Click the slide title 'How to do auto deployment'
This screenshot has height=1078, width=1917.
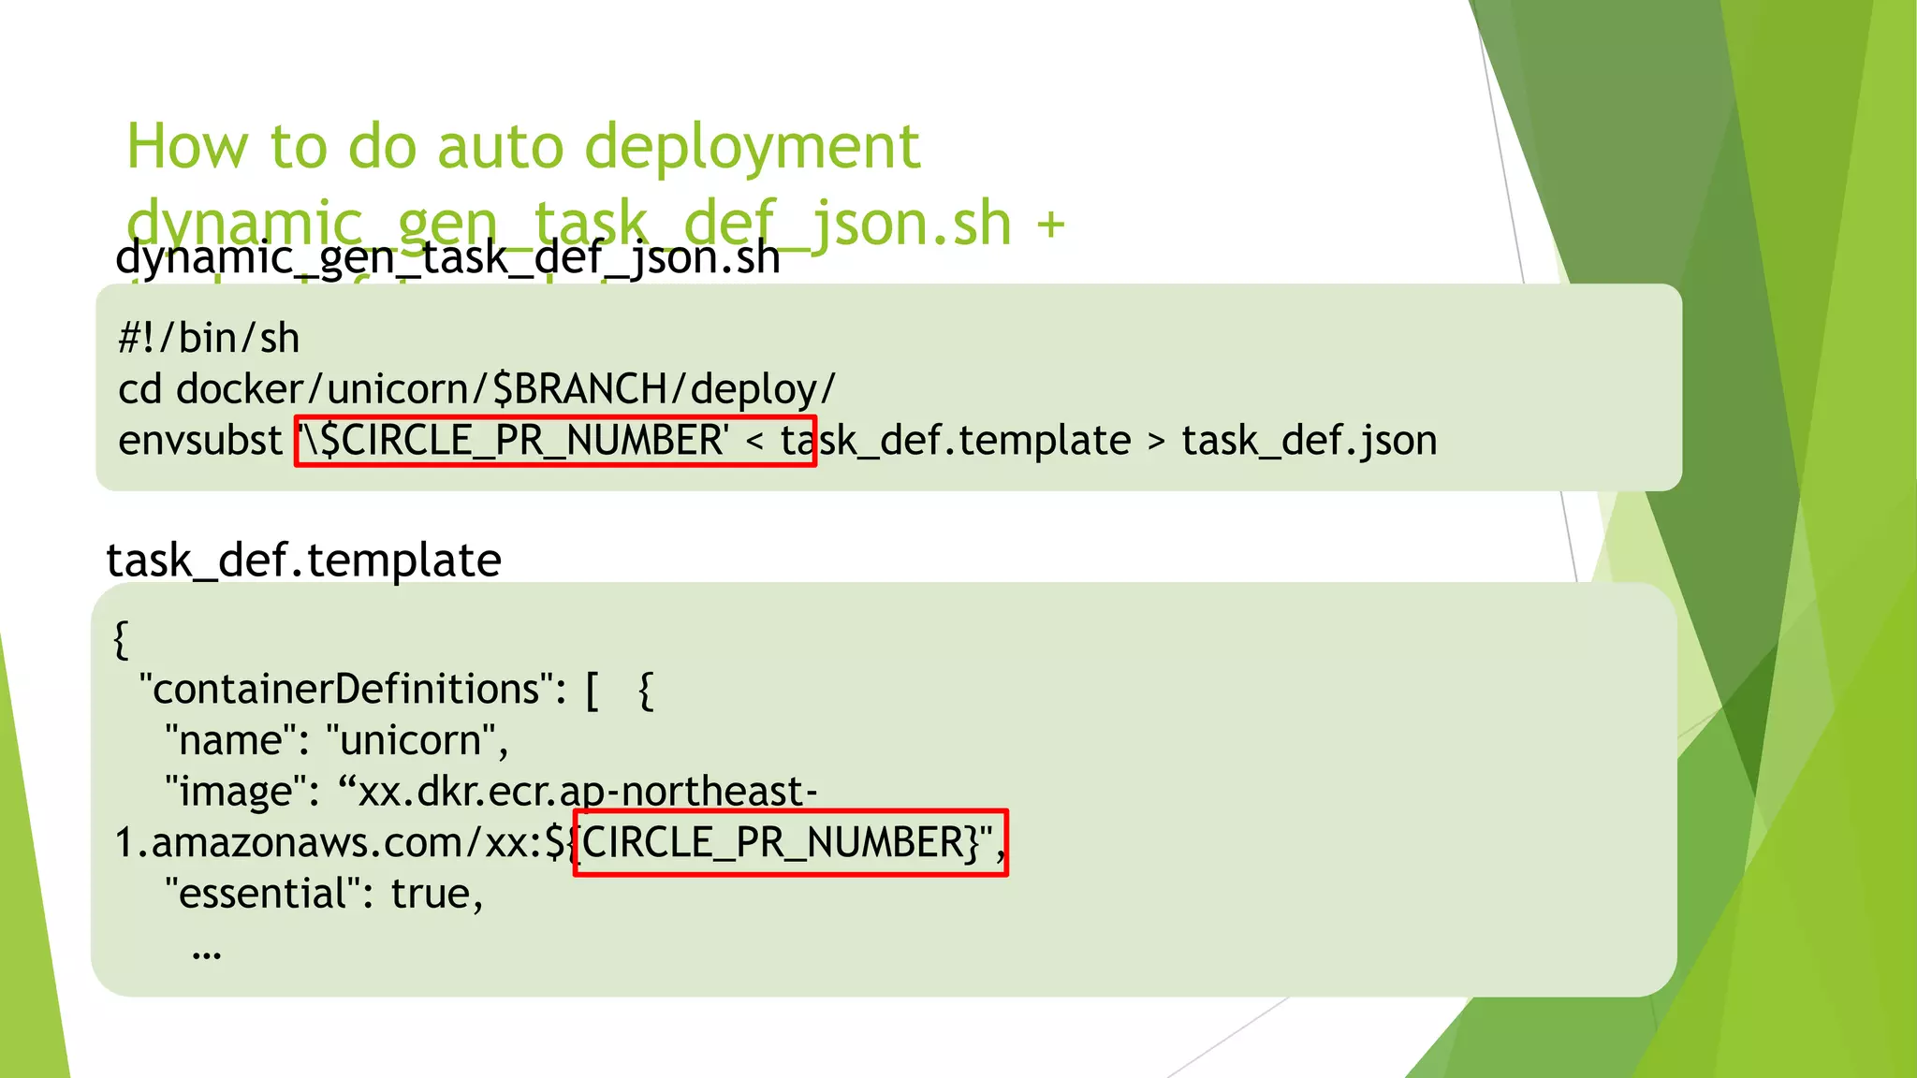pos(523,147)
